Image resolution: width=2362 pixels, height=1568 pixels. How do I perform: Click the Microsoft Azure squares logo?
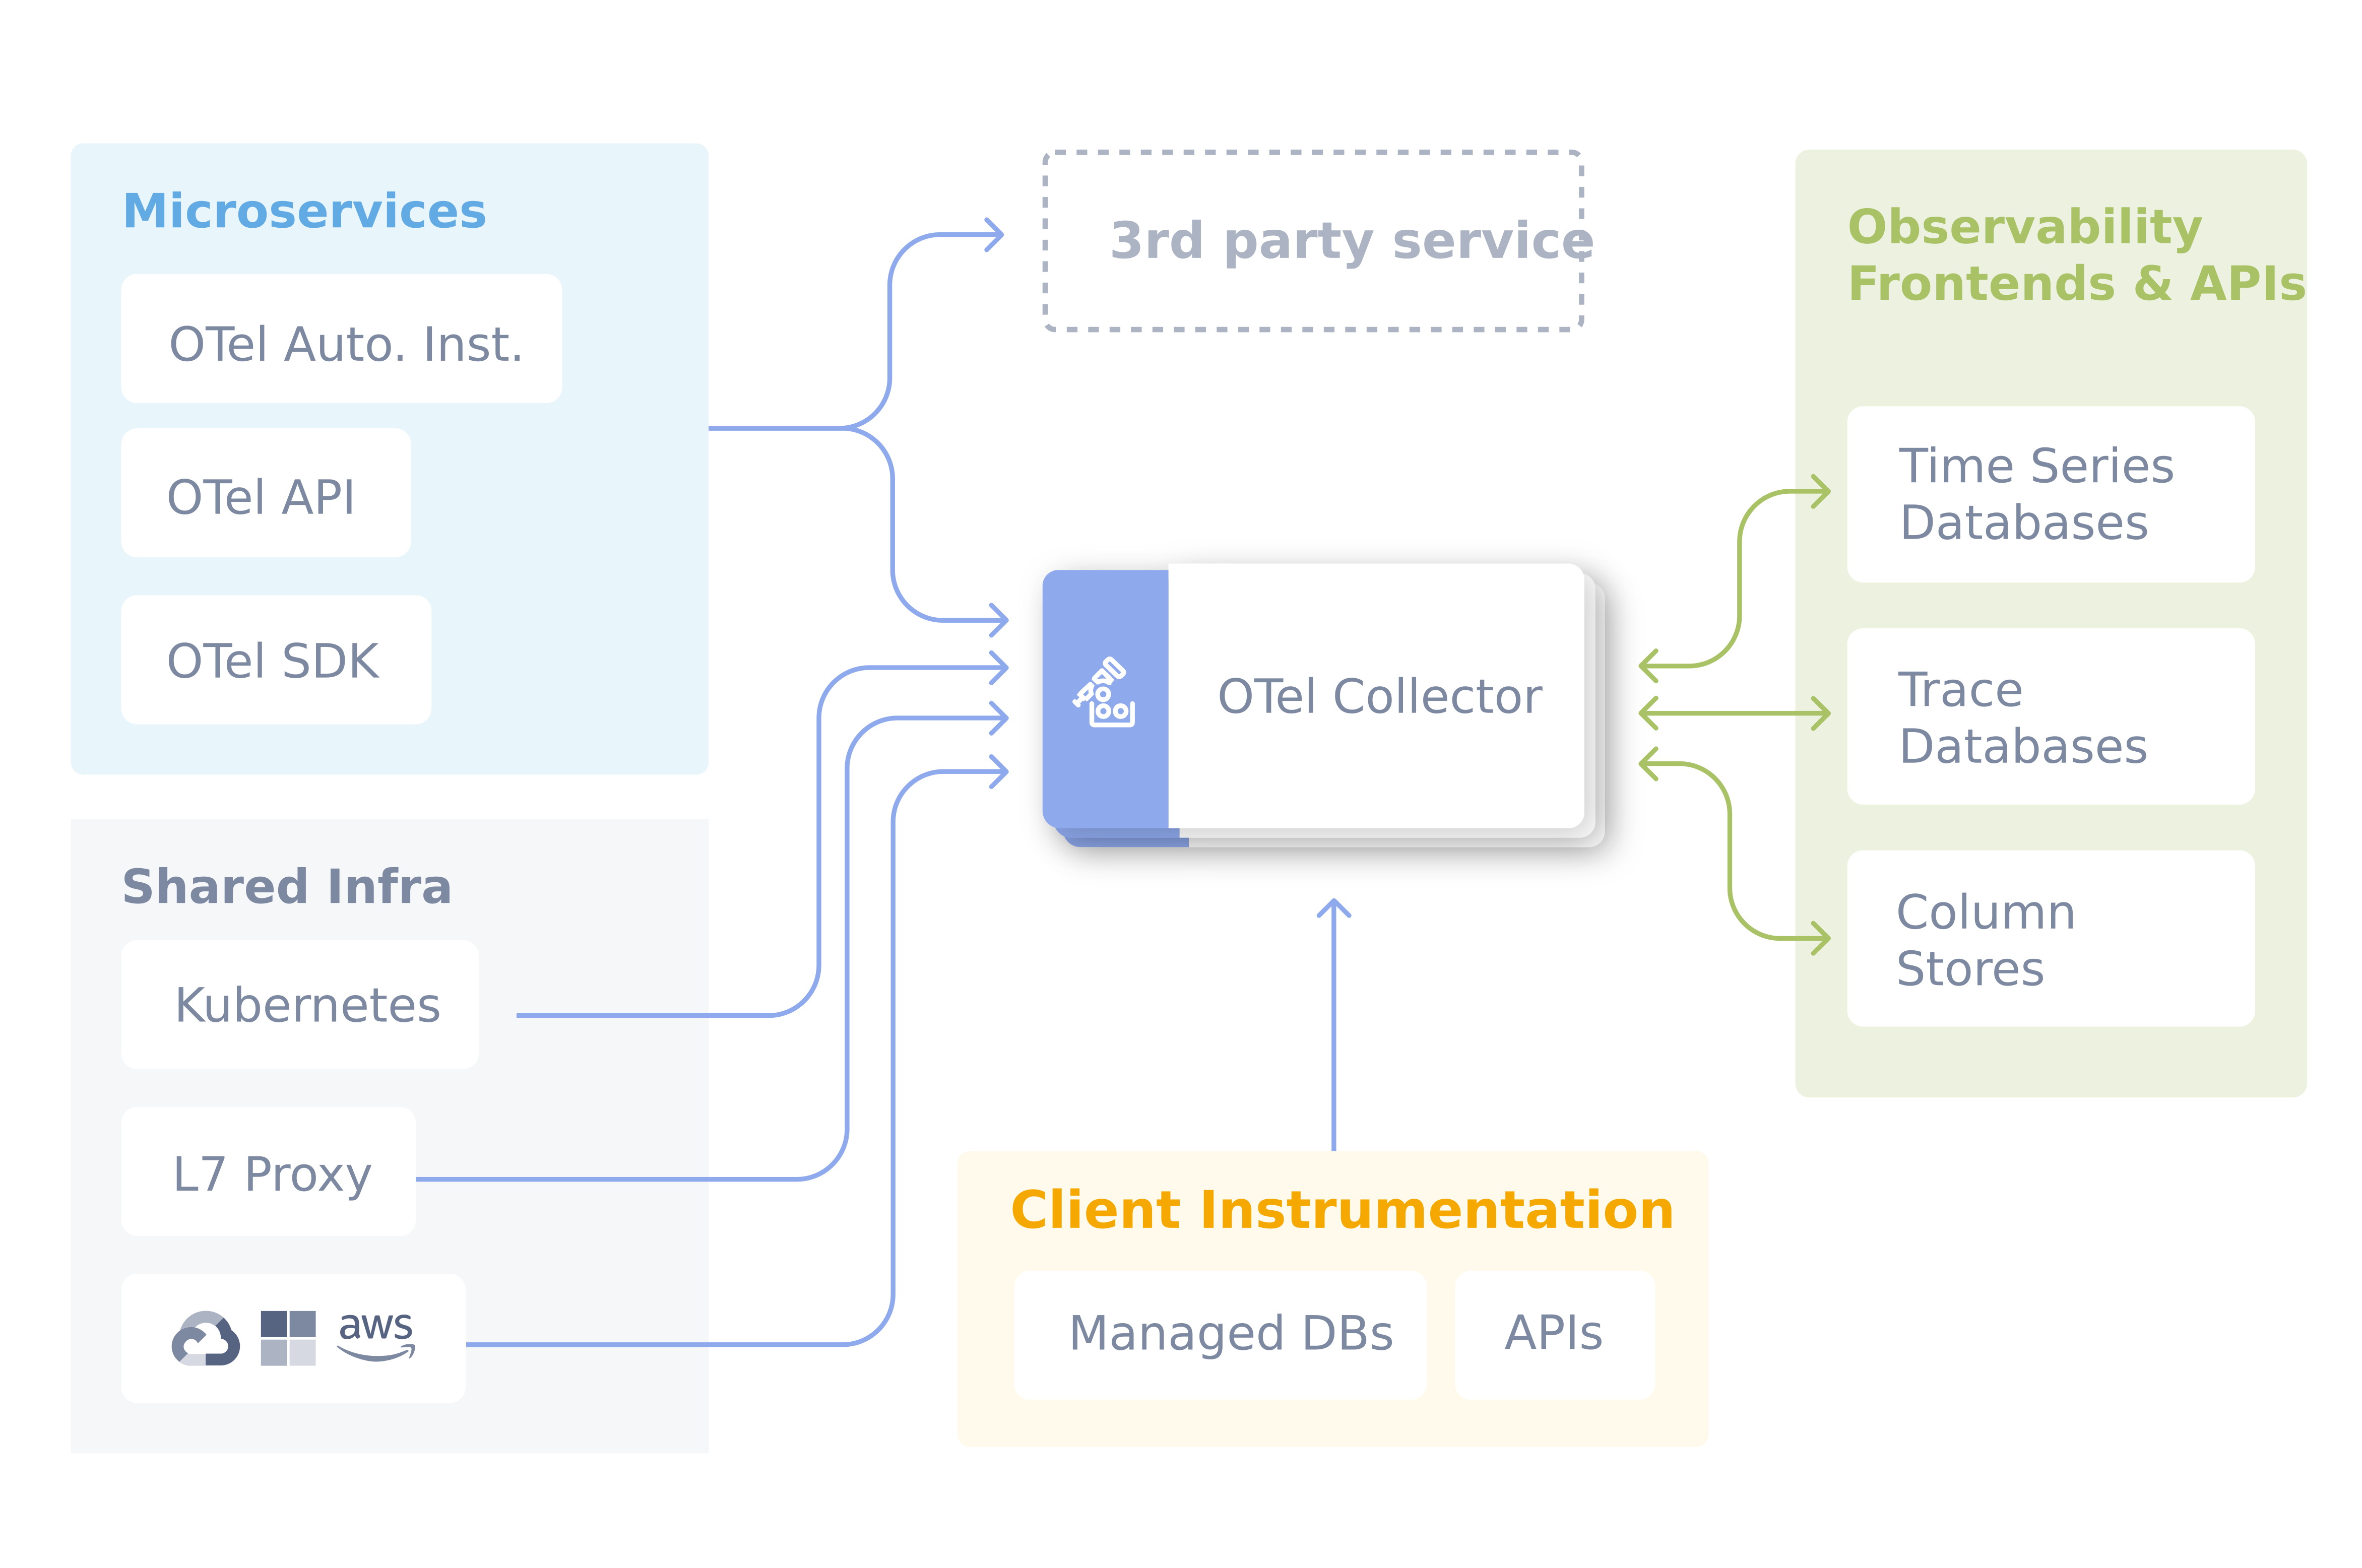(288, 1338)
